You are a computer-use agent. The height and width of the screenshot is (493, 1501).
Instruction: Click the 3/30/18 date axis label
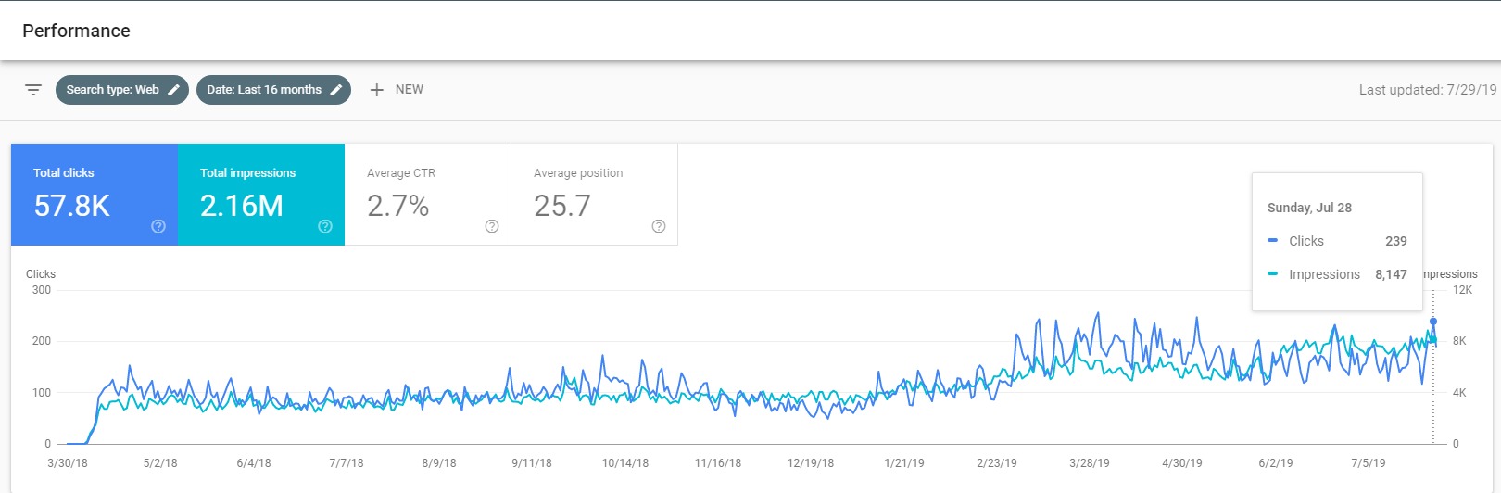tap(68, 463)
